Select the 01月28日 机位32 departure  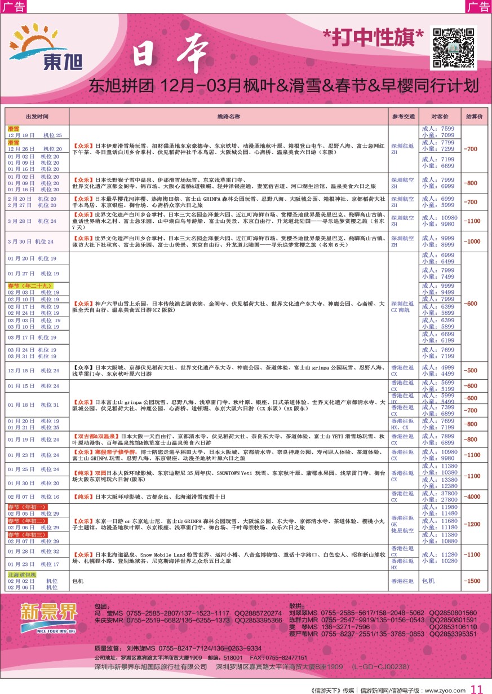[33, 551]
